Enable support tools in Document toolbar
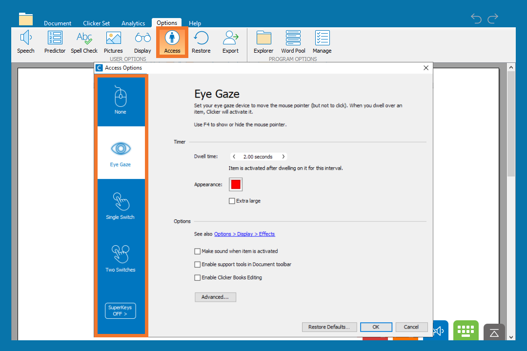527x351 pixels. (198, 265)
